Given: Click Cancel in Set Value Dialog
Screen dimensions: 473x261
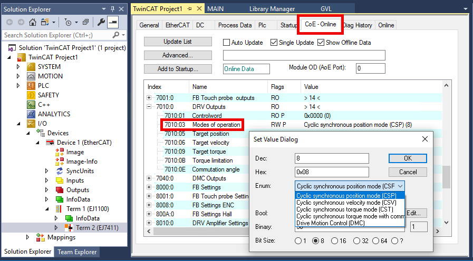Looking at the screenshot, I should [408, 172].
